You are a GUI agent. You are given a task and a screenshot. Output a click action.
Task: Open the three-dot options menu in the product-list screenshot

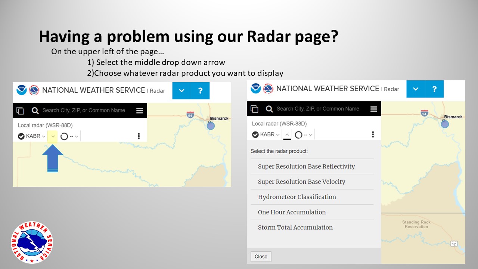(x=373, y=134)
